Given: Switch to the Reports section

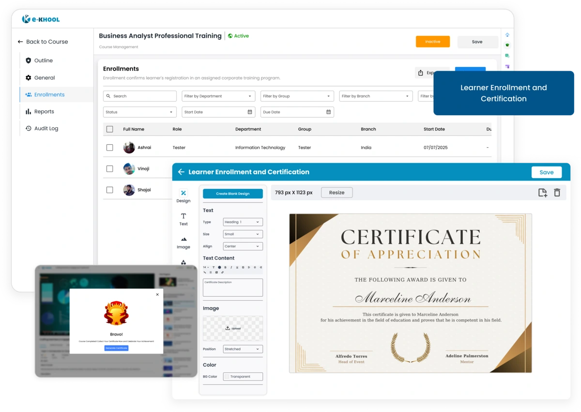Looking at the screenshot, I should pyautogui.click(x=45, y=111).
